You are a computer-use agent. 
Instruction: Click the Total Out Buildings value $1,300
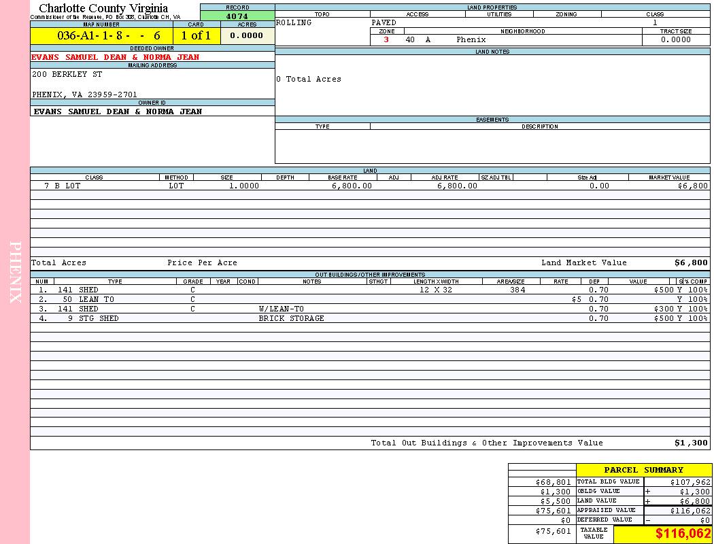[690, 443]
